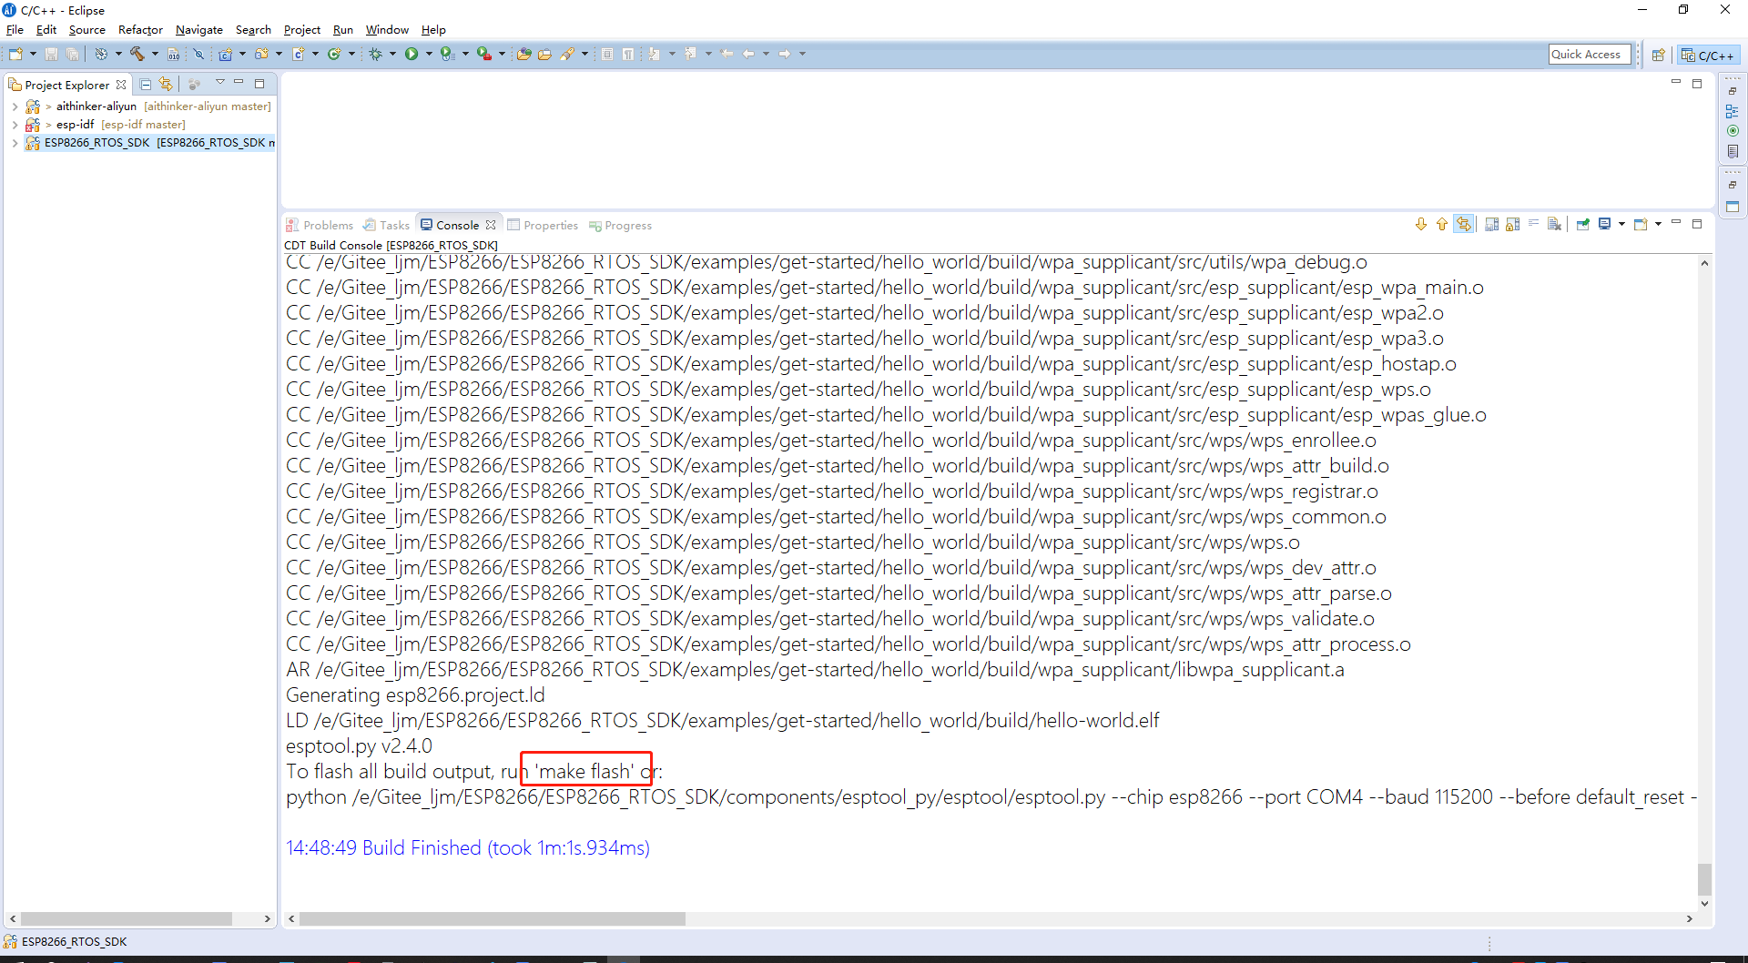Click the Quick Access field
1748x963 pixels.
coord(1590,55)
